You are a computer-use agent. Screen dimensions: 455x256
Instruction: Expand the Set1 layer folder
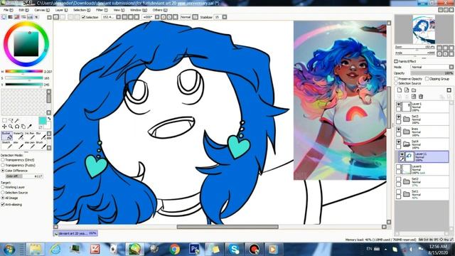406,194
